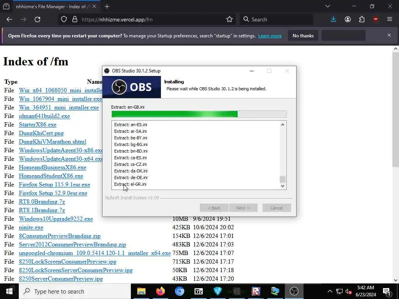
Task: Open 8250LockScreenConsumerPreview.jpg link
Action: (x=67, y=261)
